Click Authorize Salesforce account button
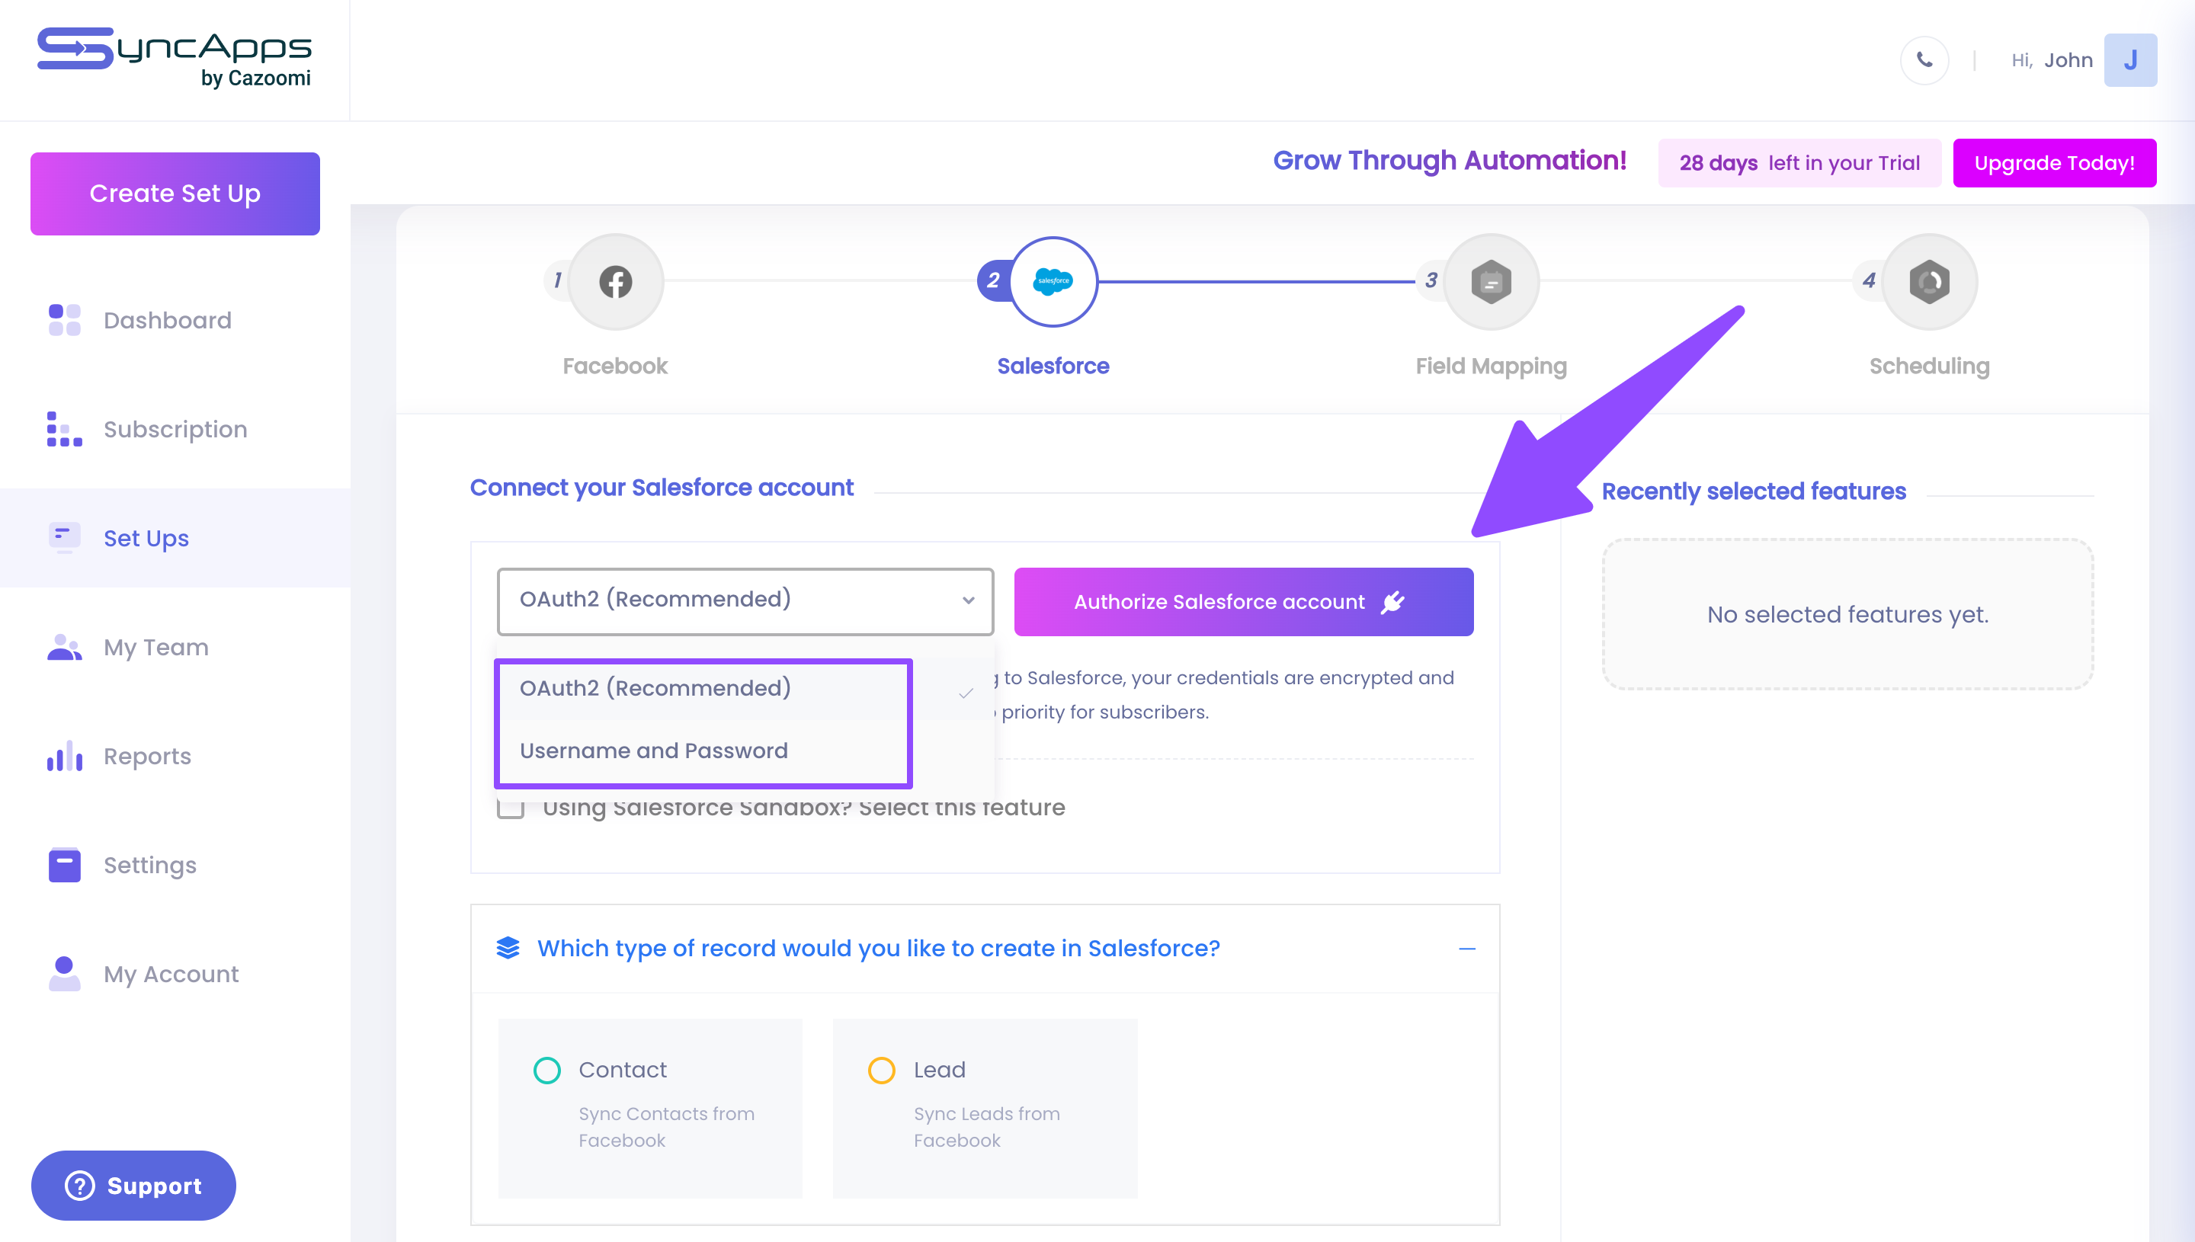 1244,601
